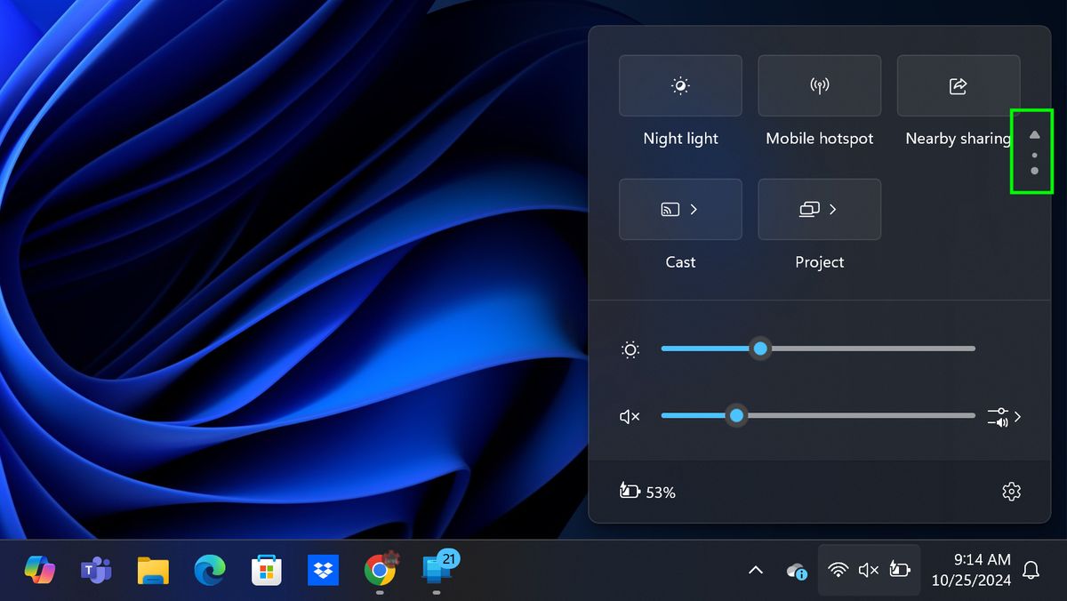Open the Mobile hotspot tile
This screenshot has height=601, width=1067.
[819, 85]
